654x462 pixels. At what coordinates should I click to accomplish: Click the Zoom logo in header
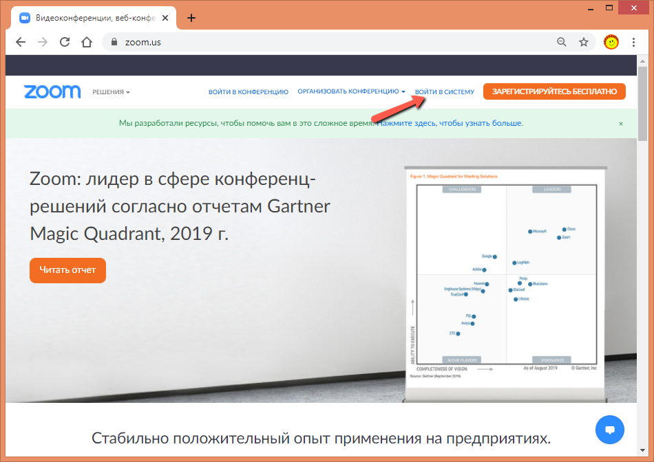[52, 91]
